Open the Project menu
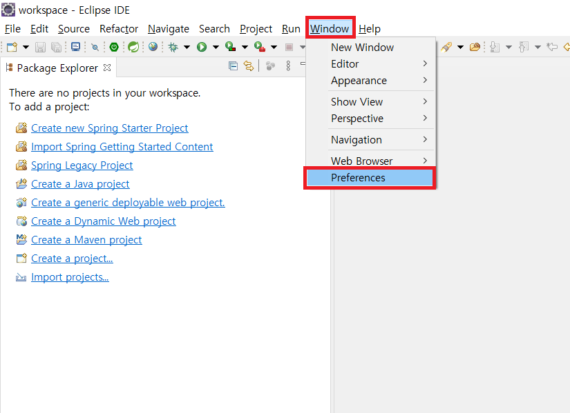The image size is (570, 413). tap(256, 29)
